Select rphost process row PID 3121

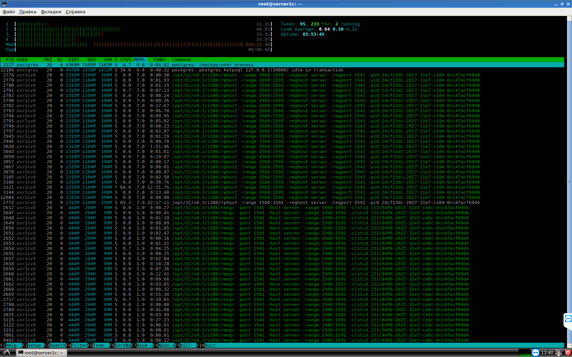pos(282,187)
